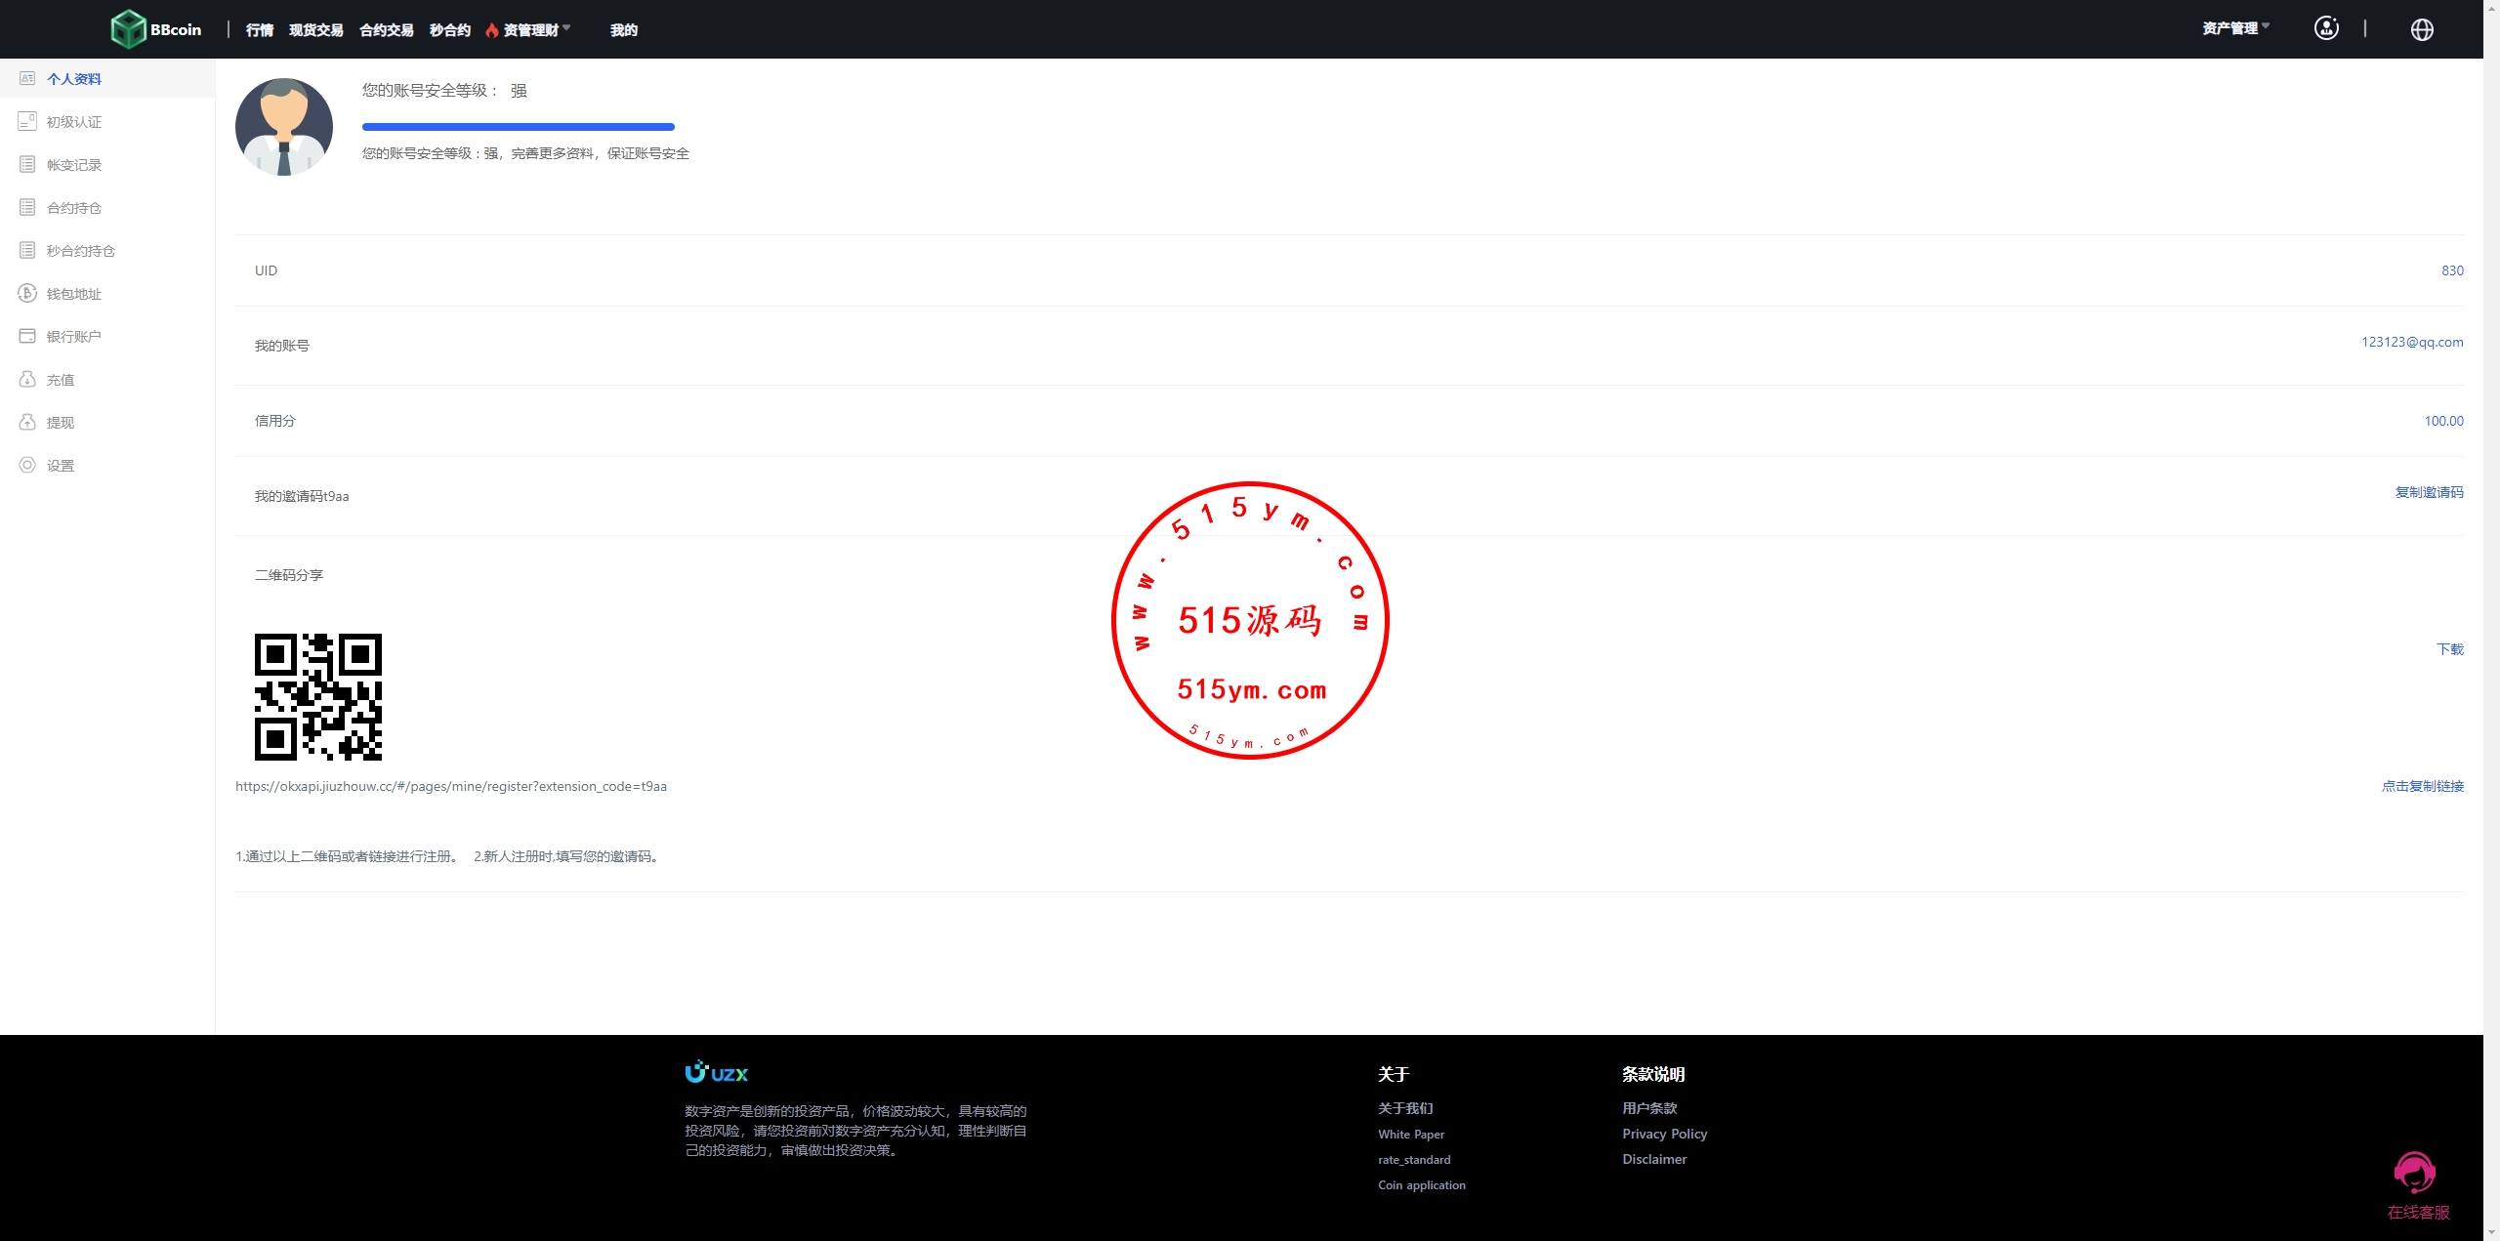The image size is (2500, 1241).
Task: Click the settings gear sidebar icon
Action: (27, 465)
